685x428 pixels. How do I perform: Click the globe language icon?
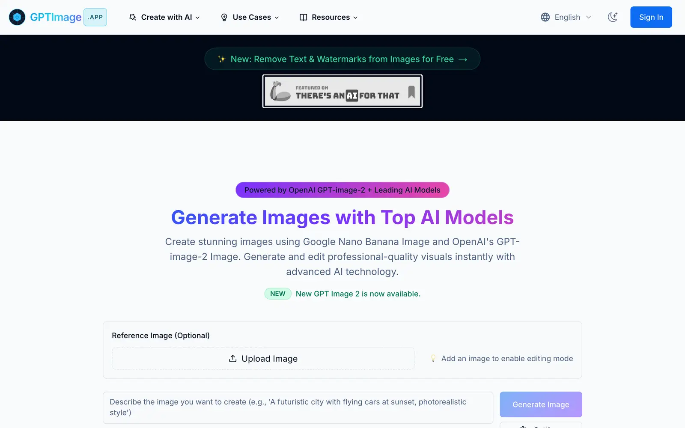(x=545, y=17)
